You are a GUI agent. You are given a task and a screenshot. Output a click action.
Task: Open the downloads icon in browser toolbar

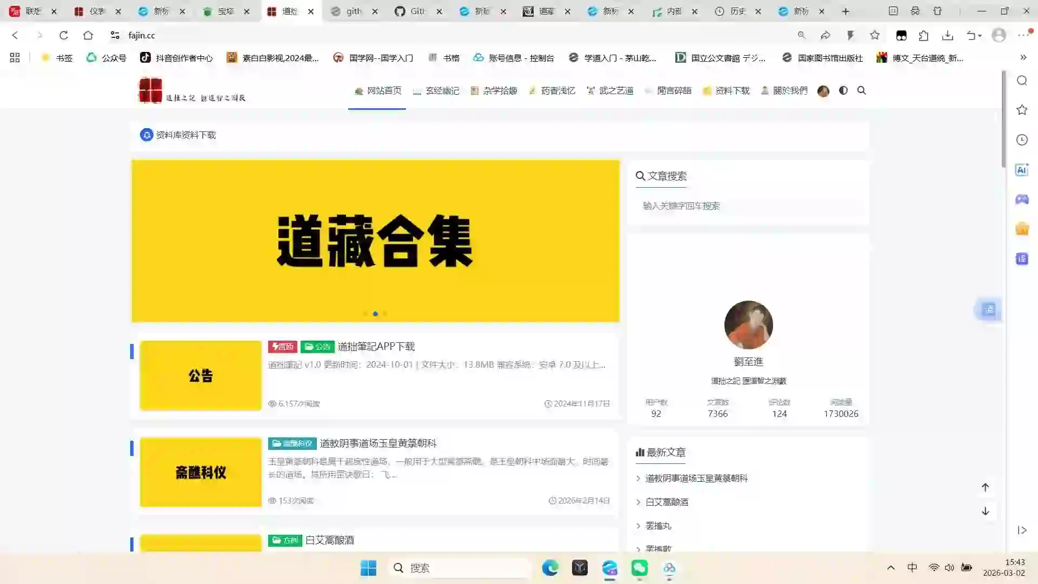(947, 35)
